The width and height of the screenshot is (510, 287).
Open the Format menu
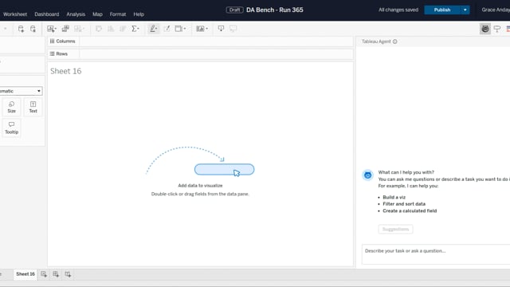(118, 14)
